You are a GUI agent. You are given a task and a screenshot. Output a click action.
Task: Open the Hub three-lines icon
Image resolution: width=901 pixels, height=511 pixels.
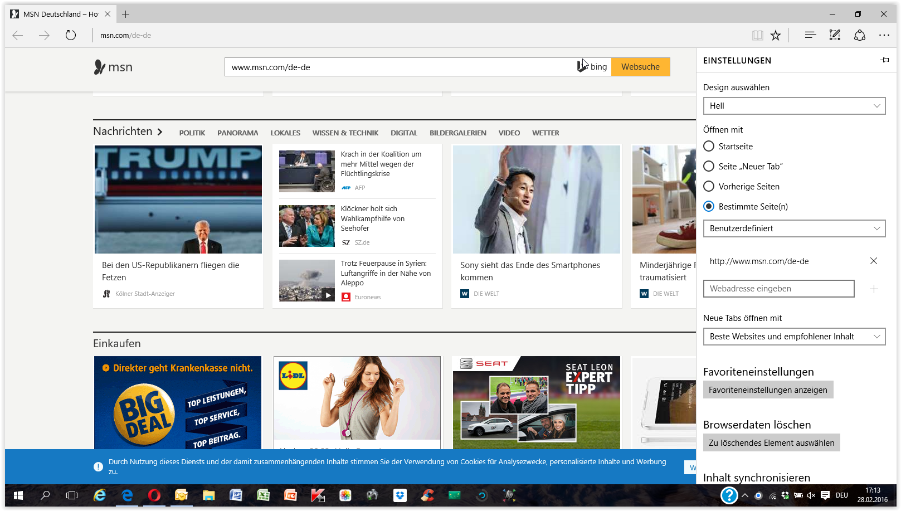tap(810, 35)
